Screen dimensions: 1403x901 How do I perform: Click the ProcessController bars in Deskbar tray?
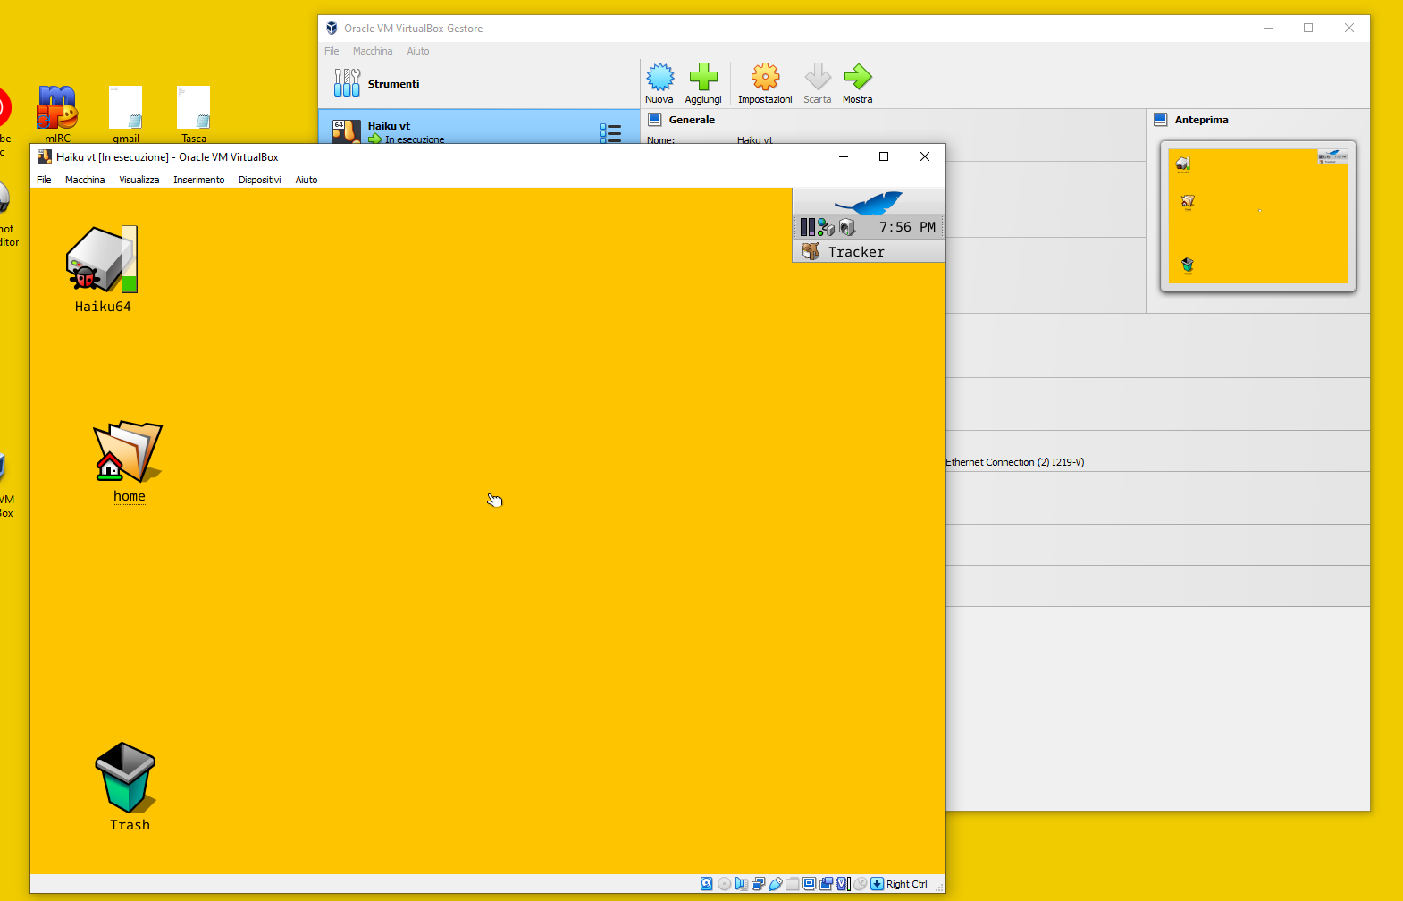[x=807, y=227]
